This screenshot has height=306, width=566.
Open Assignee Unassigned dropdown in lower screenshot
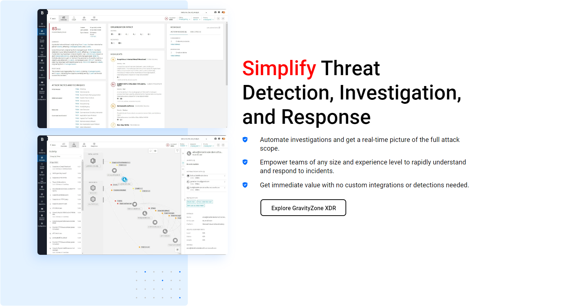coord(195,145)
